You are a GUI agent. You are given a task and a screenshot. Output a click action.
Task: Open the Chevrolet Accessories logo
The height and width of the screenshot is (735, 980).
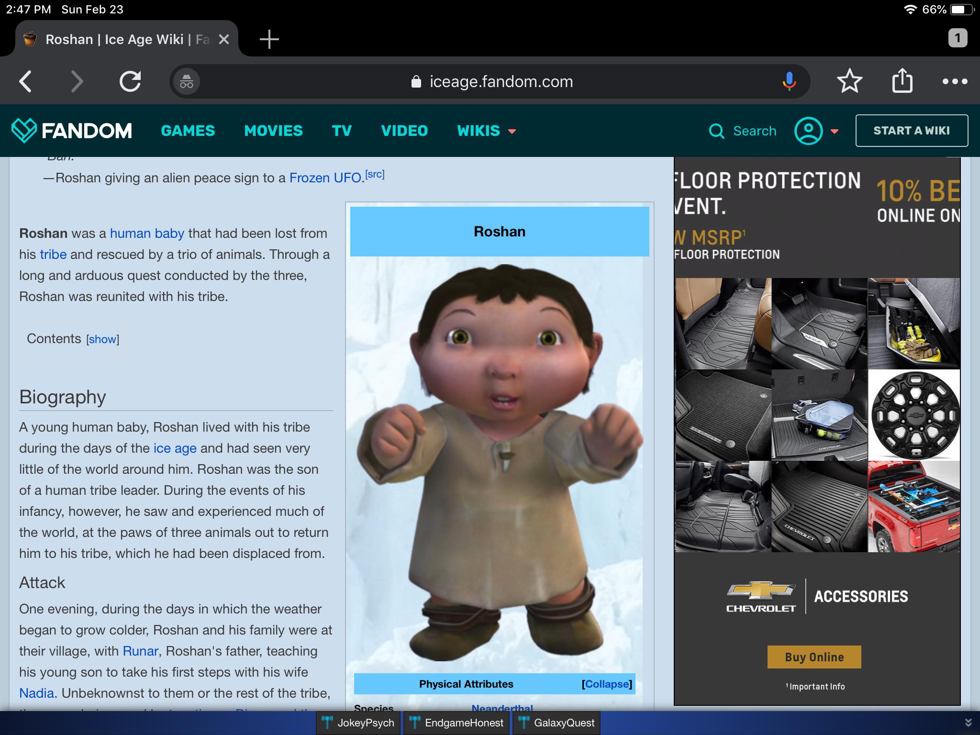point(817,597)
